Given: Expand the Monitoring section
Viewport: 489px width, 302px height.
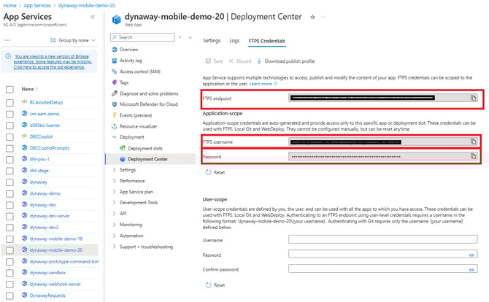Looking at the screenshot, I should [131, 225].
